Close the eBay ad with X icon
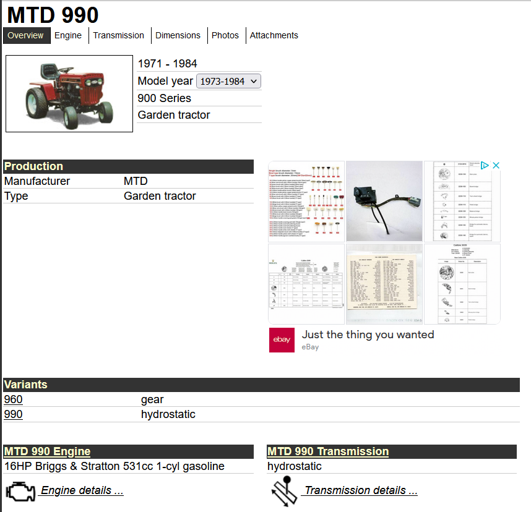 [x=496, y=166]
